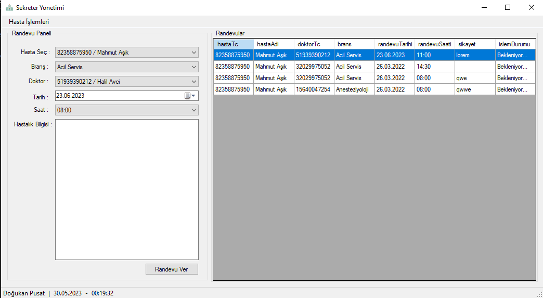Sort by the doktorTc column header
The image size is (543, 298).
click(314, 44)
